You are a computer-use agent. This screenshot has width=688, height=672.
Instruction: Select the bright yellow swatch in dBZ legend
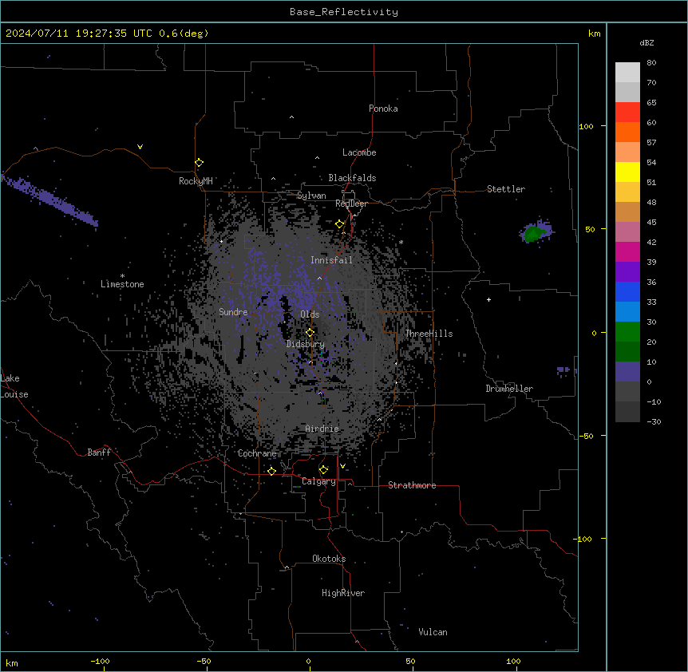click(x=627, y=172)
